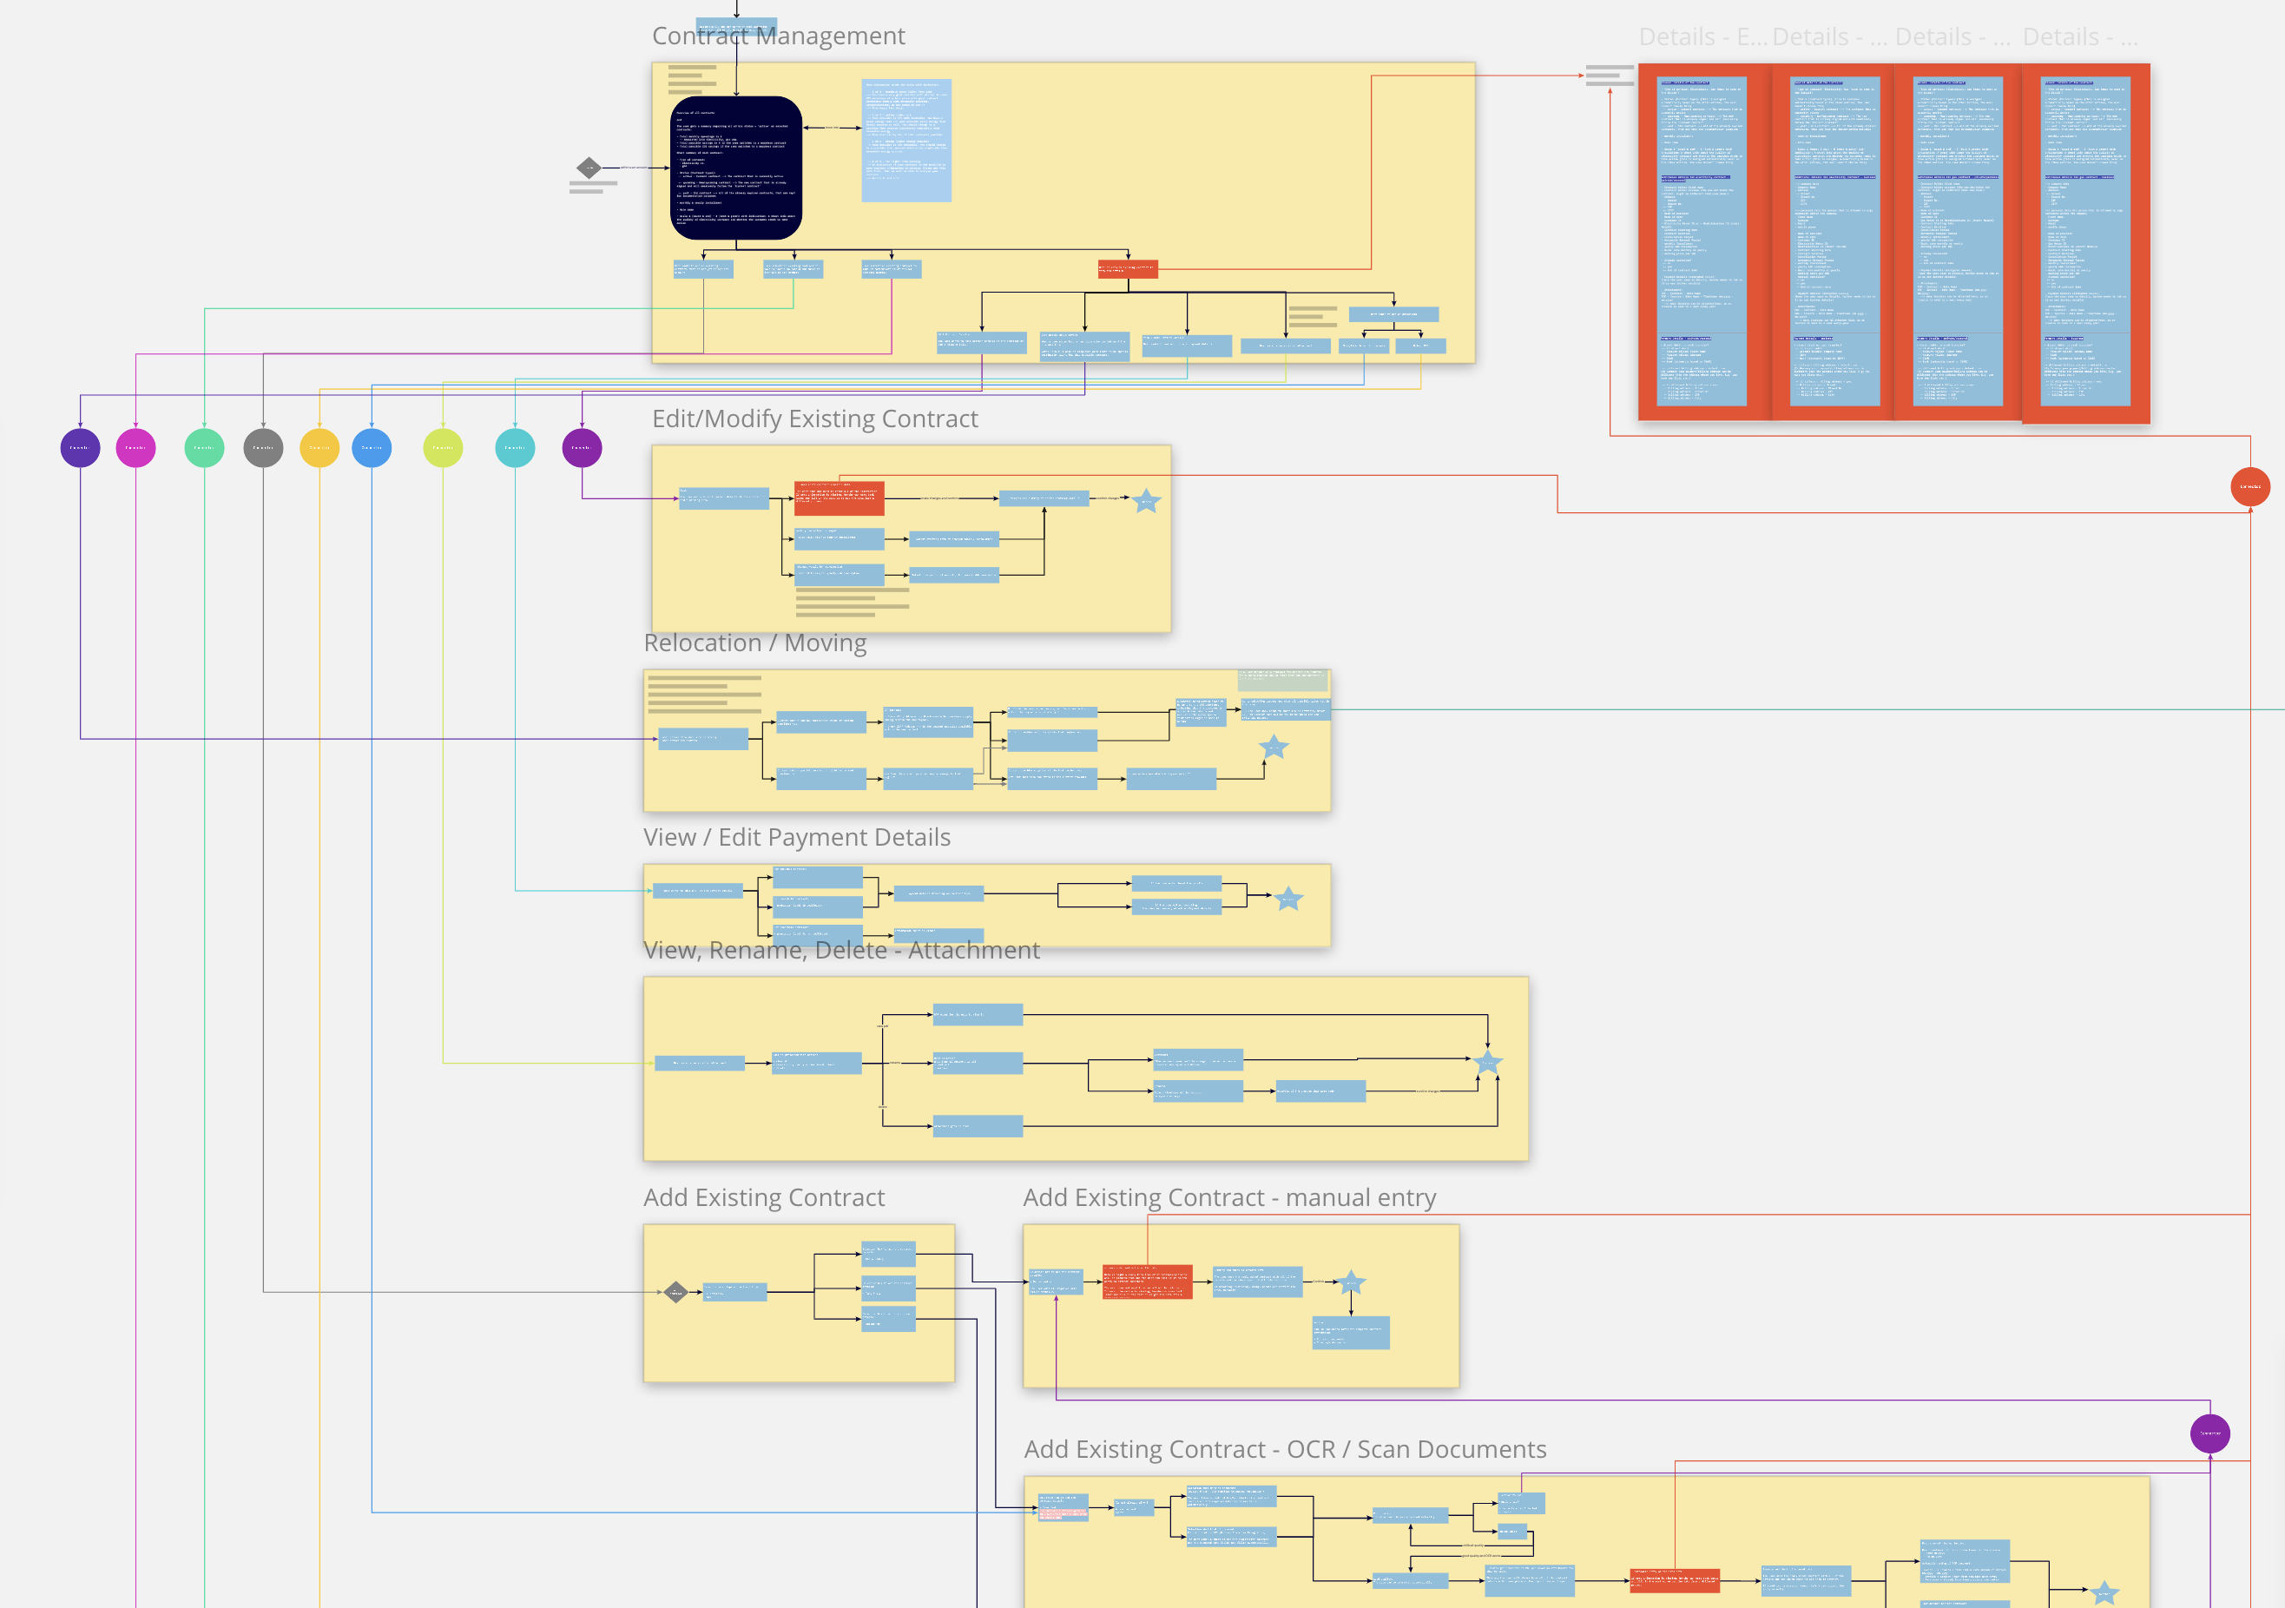Click the dark navy rounded overview node
Screen dimensions: 2285x1608
(736, 168)
